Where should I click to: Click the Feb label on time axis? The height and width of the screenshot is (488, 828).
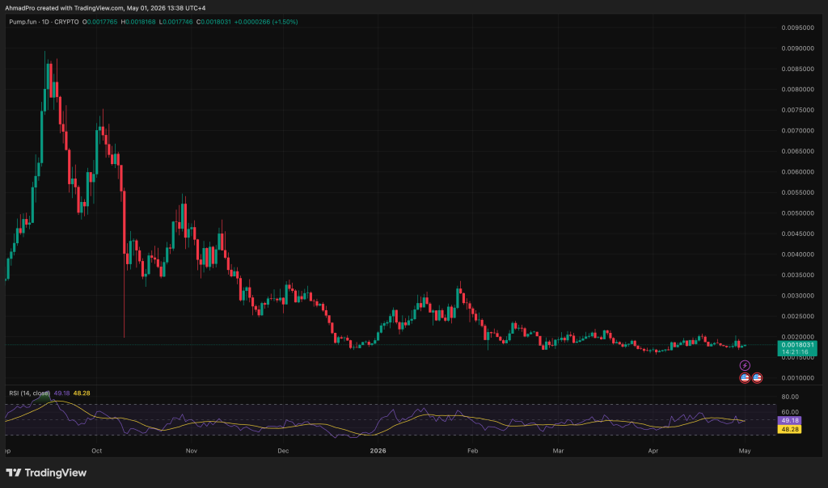click(x=472, y=451)
